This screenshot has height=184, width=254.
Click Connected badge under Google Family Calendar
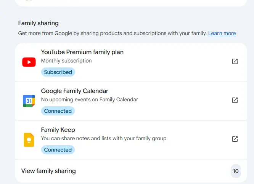[58, 111]
